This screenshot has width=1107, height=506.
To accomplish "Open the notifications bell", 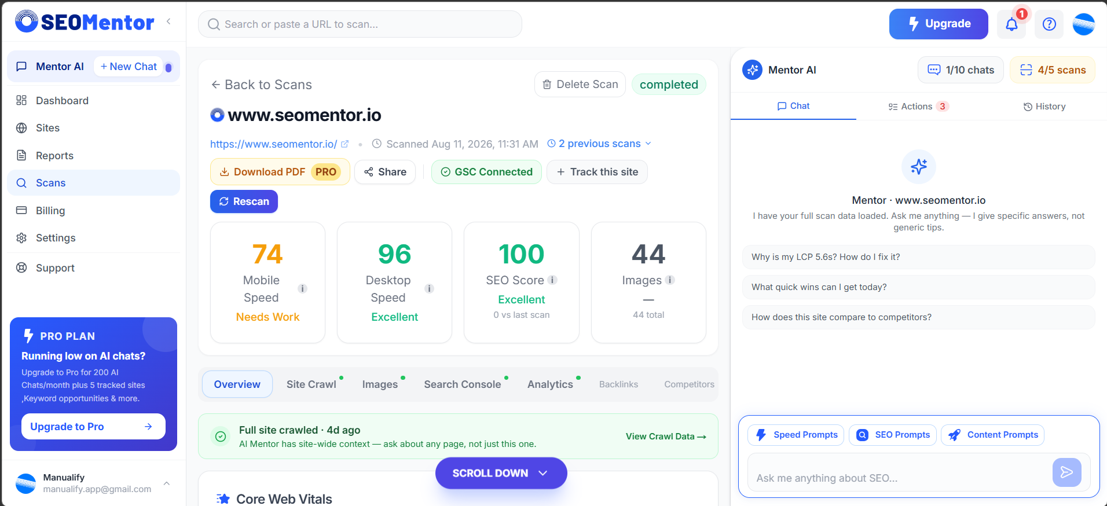I will [1011, 24].
